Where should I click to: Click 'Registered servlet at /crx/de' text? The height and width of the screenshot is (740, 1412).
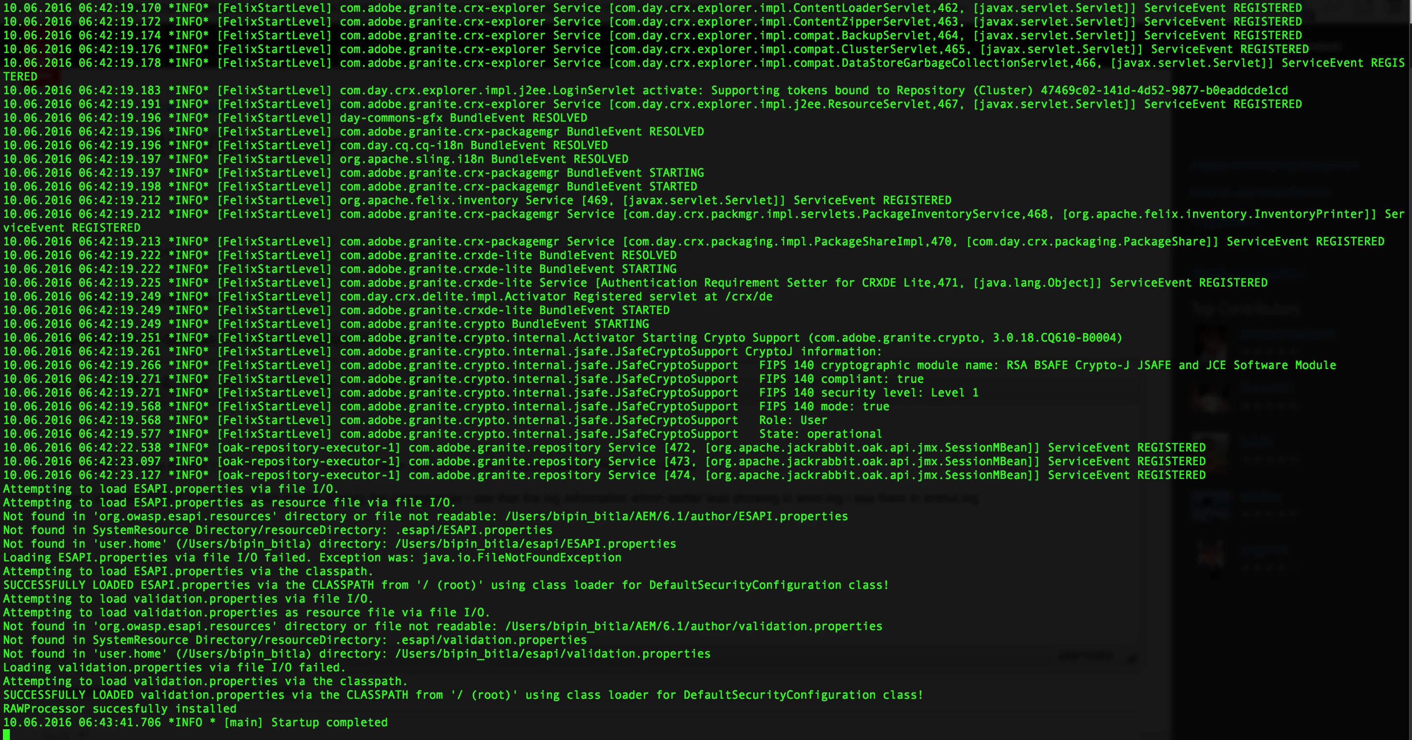tap(673, 297)
